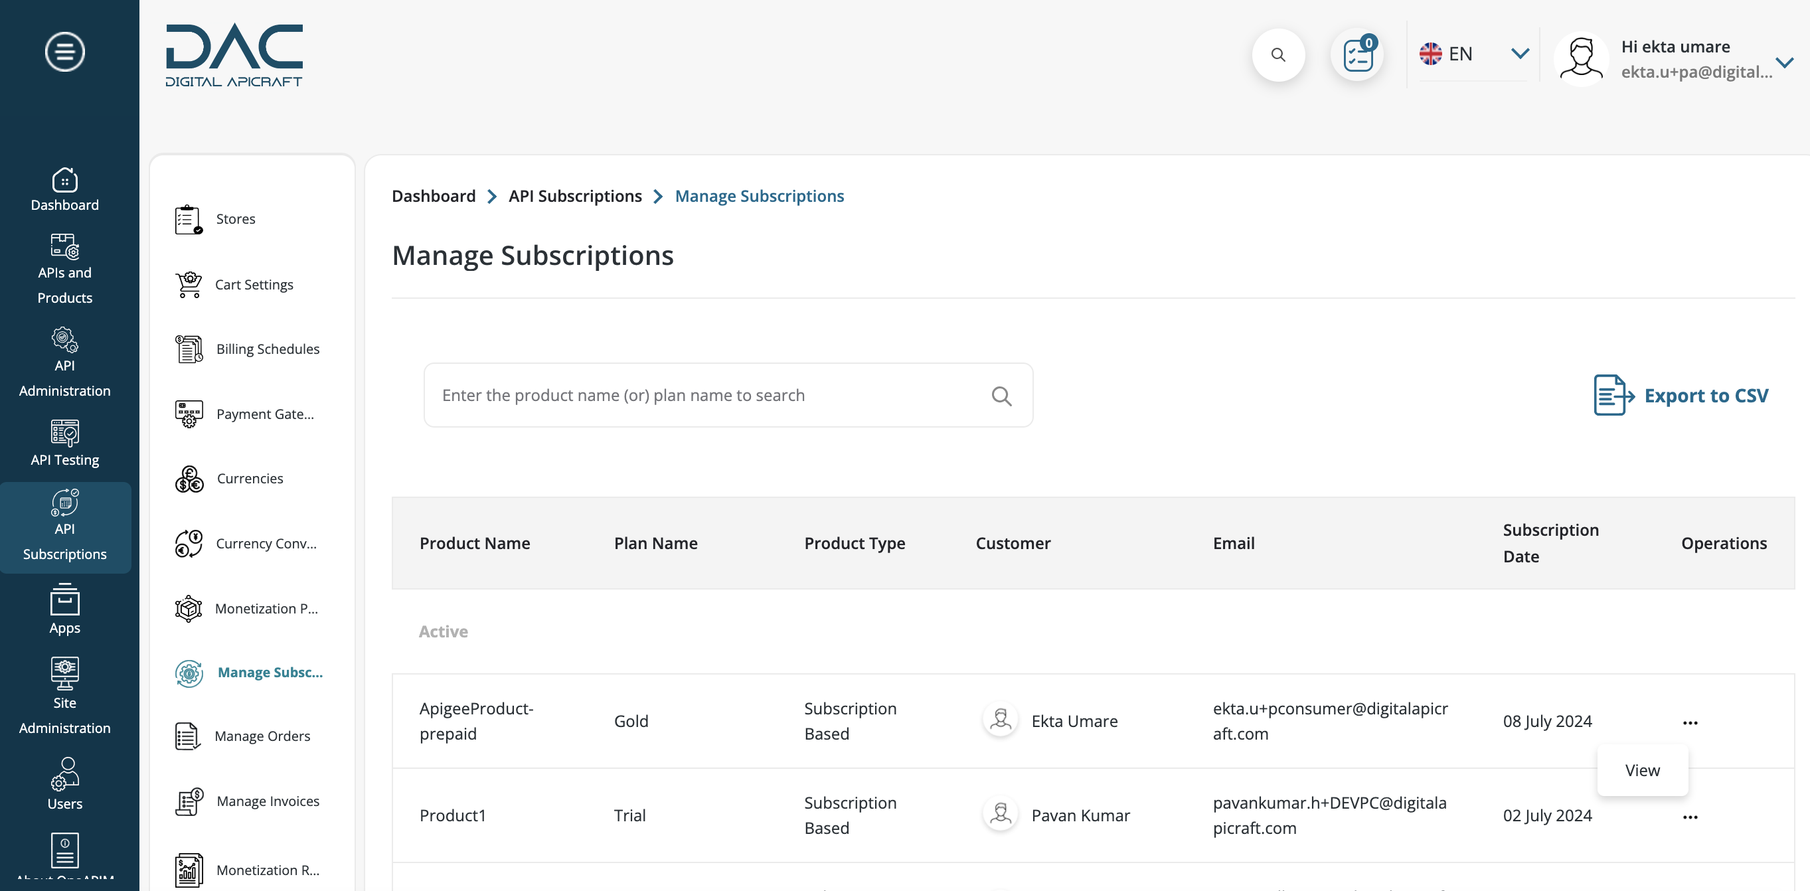Click the Subscription Date column header
1810x891 pixels.
pyautogui.click(x=1550, y=543)
